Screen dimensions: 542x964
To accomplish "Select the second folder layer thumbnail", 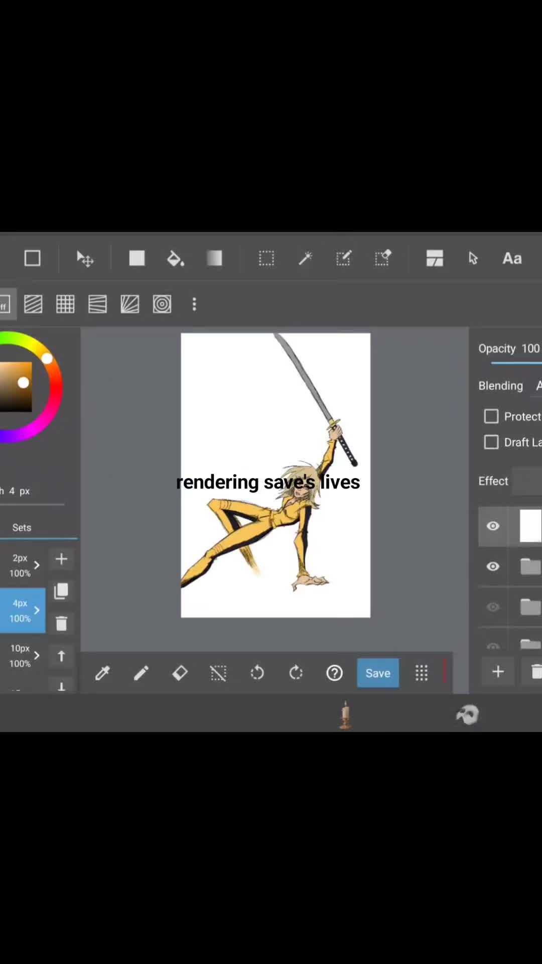I will (x=530, y=607).
